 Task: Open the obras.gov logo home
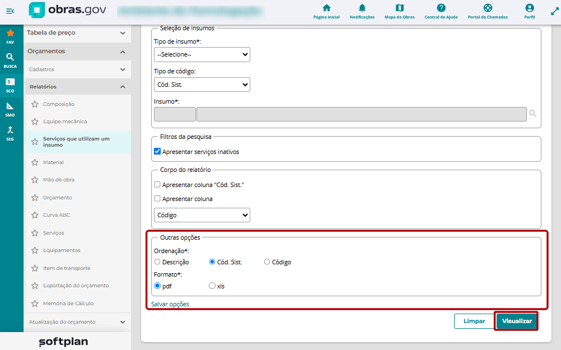pos(67,10)
